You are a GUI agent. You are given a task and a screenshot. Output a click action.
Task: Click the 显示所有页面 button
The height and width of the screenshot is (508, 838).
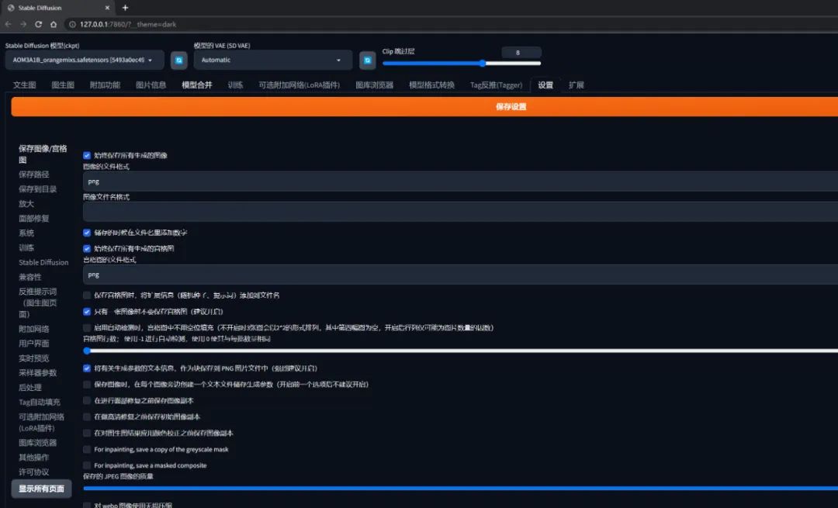[x=41, y=489]
